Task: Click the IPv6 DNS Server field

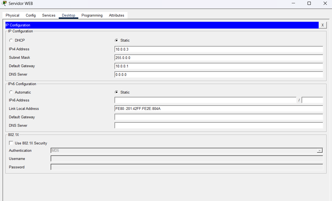Action: click(x=219, y=125)
